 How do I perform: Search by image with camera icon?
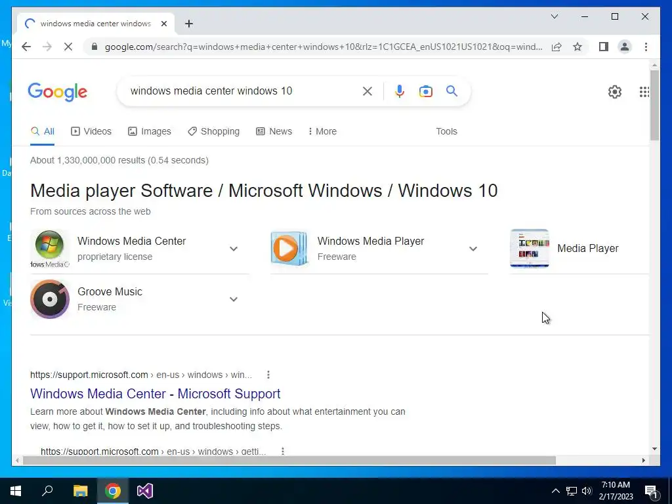pyautogui.click(x=425, y=91)
